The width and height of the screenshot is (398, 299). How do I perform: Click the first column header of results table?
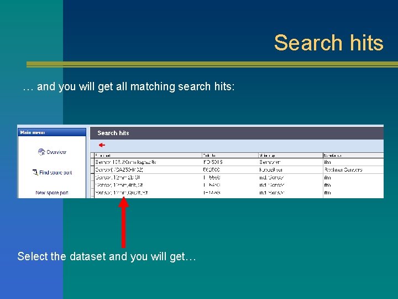148,156
